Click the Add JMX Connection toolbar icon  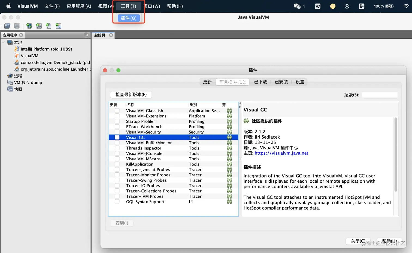click(x=39, y=26)
